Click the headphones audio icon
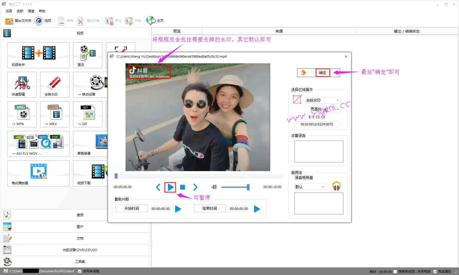The width and height of the screenshot is (459, 275). [336, 186]
